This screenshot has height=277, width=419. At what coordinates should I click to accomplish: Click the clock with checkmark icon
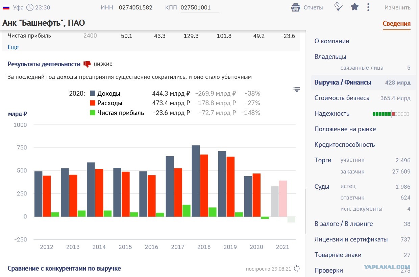pos(339,7)
